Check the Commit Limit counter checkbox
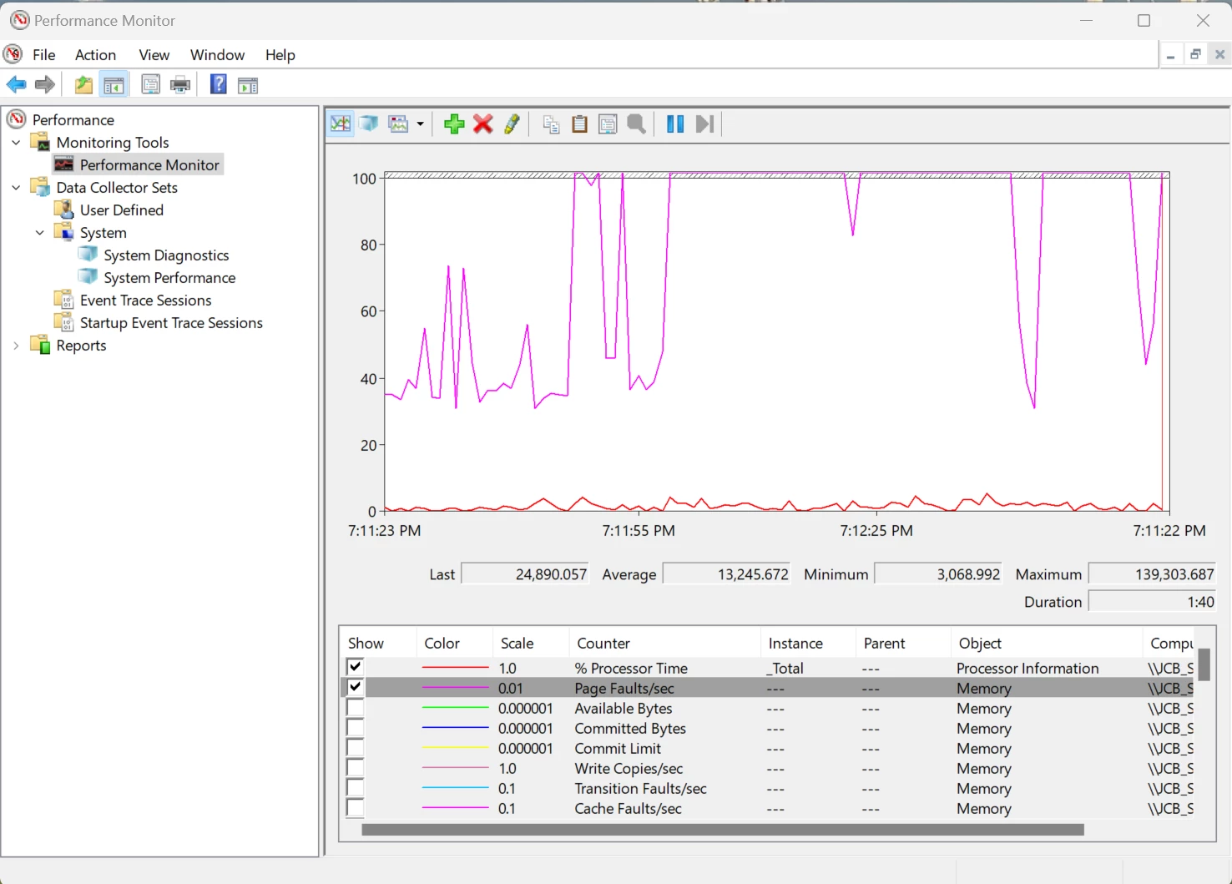The image size is (1232, 884). (x=355, y=747)
